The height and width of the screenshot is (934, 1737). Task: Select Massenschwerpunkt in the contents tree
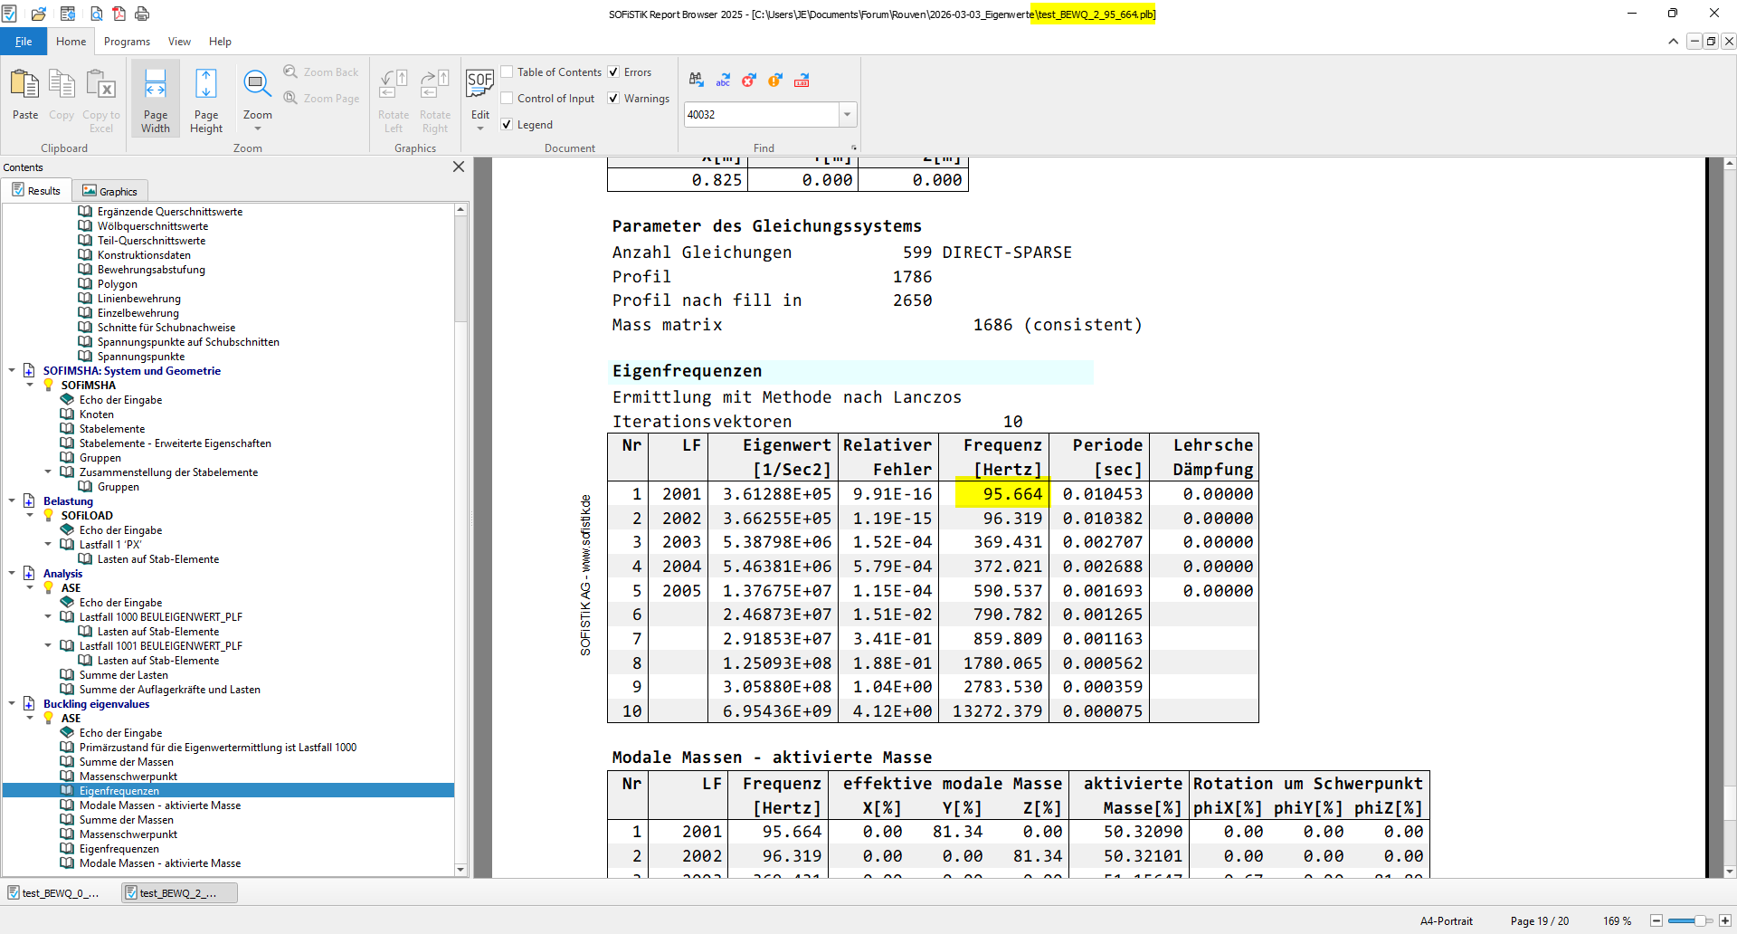point(128,777)
